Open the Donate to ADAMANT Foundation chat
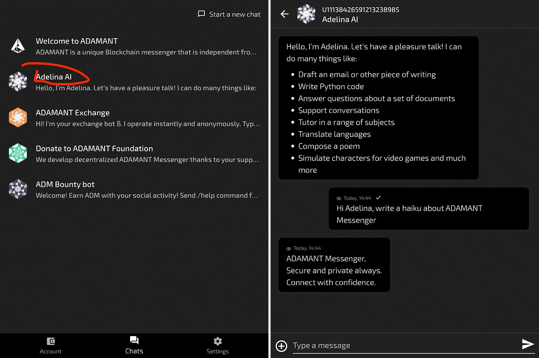The height and width of the screenshot is (358, 539). (134, 154)
